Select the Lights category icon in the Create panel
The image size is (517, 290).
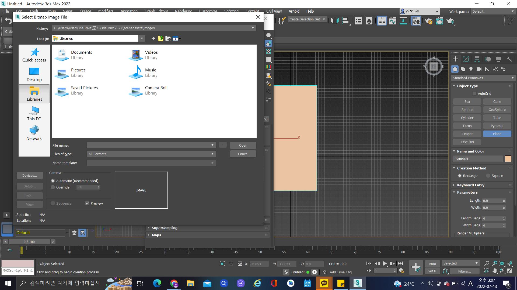coord(471,69)
